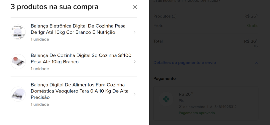270x125 pixels.
Task: Click the payment number #134814925312
Action: 223,107
